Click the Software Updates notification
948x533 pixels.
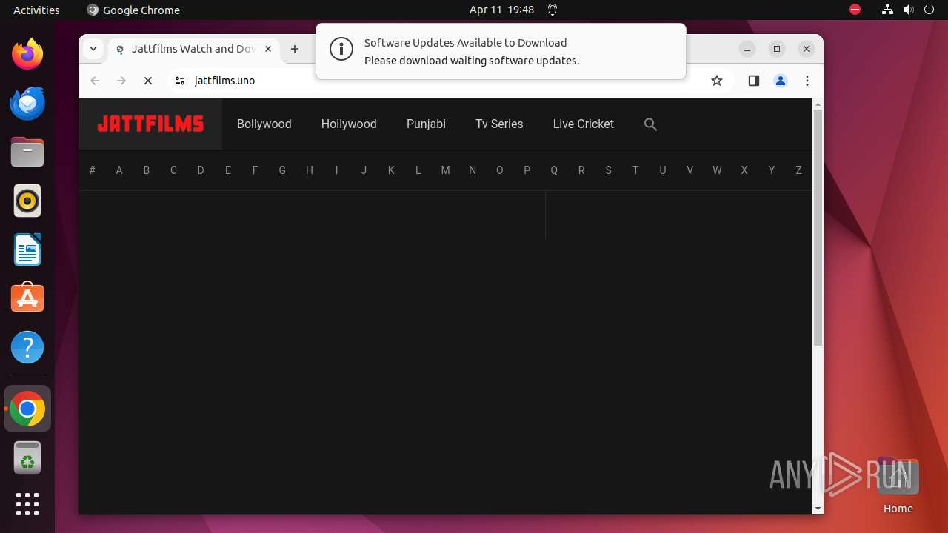point(501,51)
